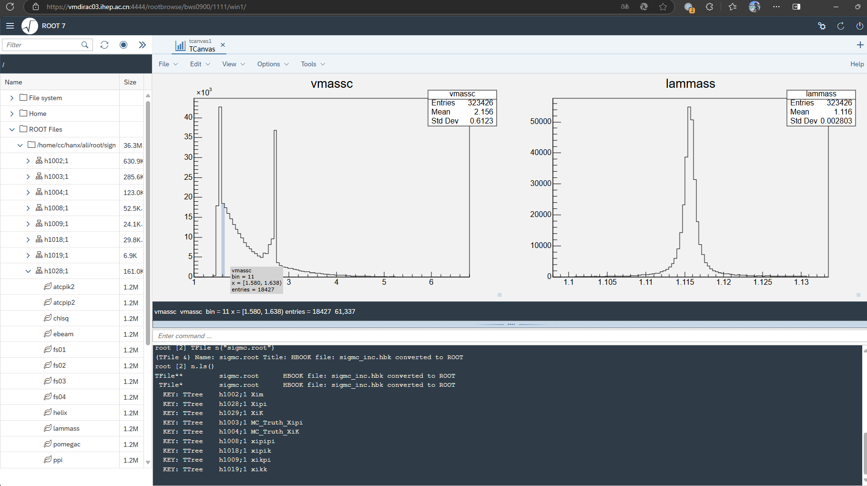Open browser extensions puzzle icon

[x=710, y=7]
